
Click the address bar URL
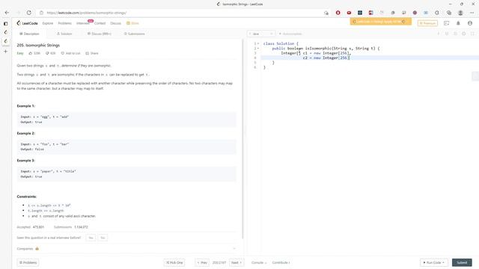pos(87,13)
